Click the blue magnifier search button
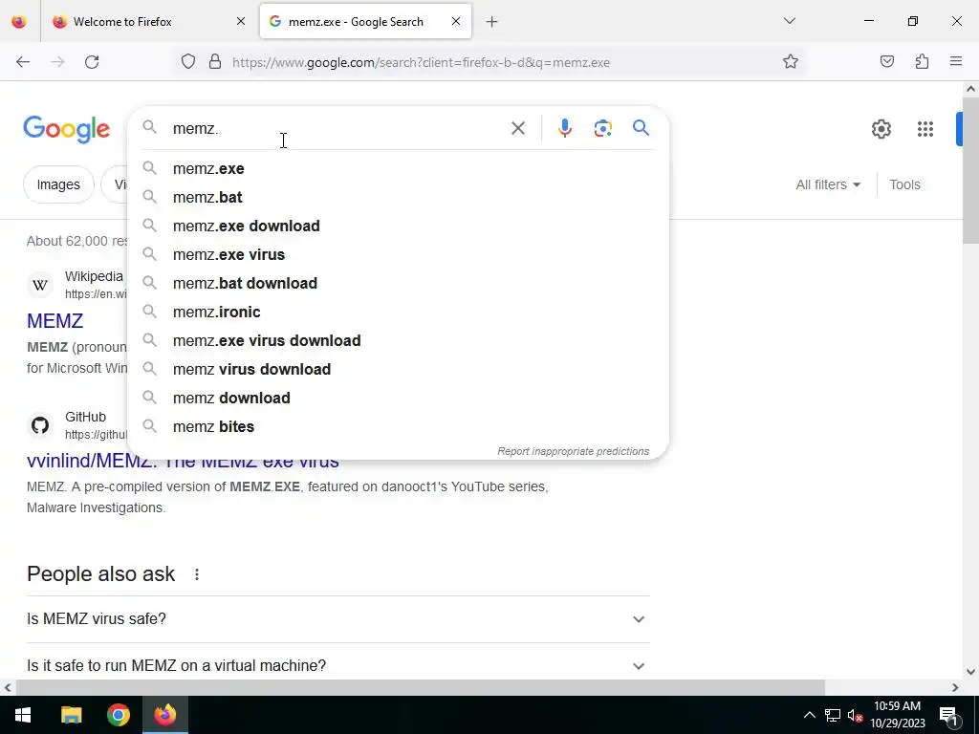 click(641, 128)
